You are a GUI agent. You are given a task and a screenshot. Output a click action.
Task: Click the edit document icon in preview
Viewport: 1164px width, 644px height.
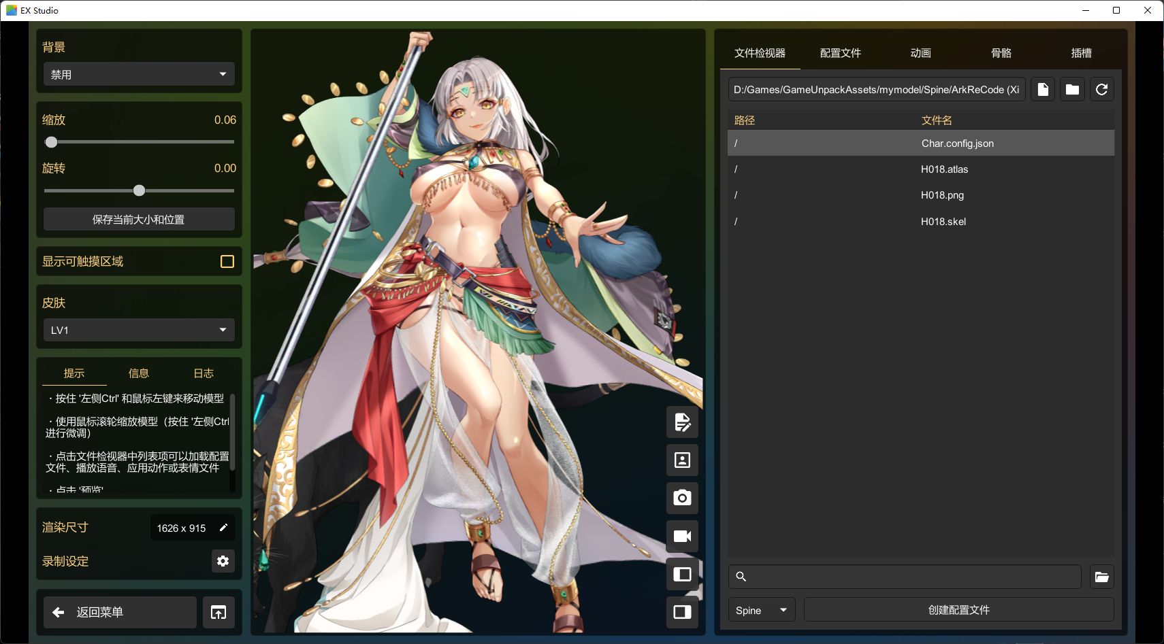(x=682, y=422)
